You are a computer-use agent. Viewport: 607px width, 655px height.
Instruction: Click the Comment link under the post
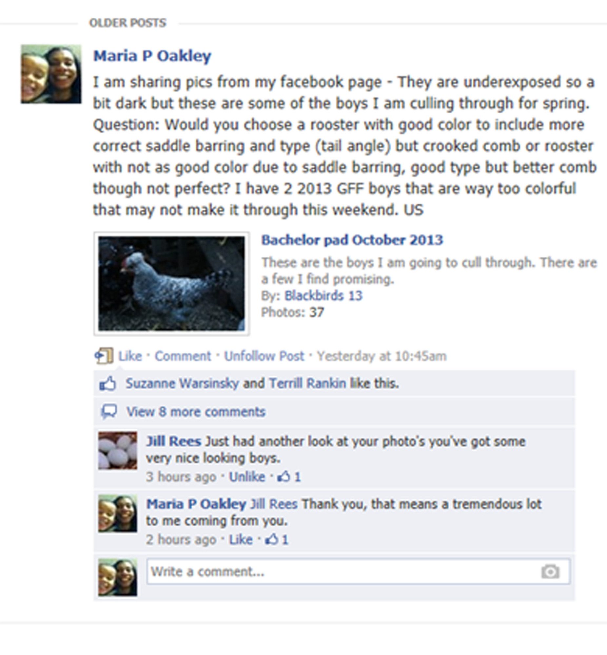[183, 356]
